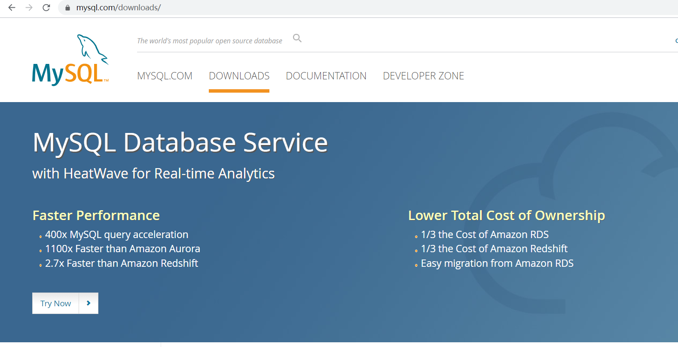
Task: Click the padlock site security icon
Action: pos(67,8)
